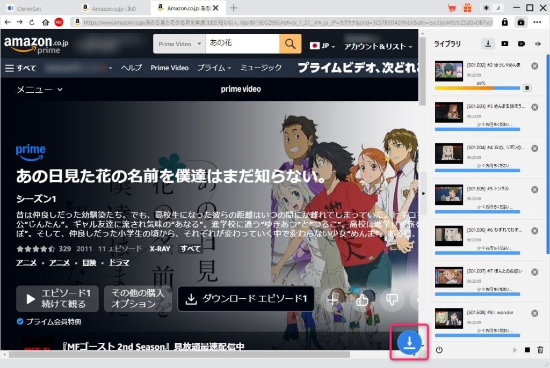Viewport: 550px width, 368px height.
Task: Open the shopping cart icon in title bar
Action: point(452,8)
